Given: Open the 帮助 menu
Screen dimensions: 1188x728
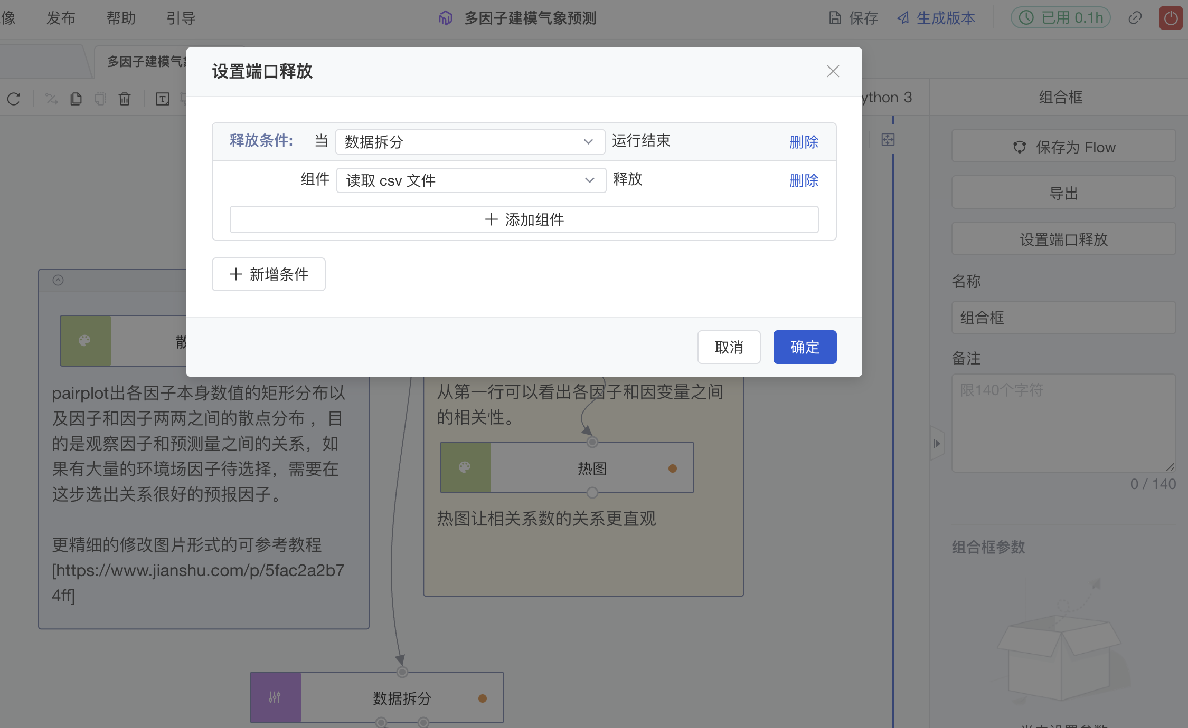Looking at the screenshot, I should [x=121, y=18].
